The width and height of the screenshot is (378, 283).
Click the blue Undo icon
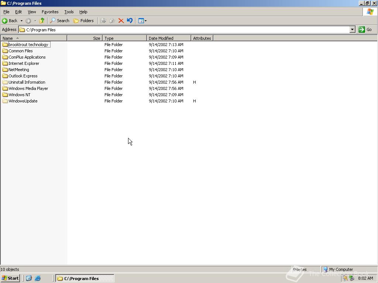pyautogui.click(x=130, y=21)
